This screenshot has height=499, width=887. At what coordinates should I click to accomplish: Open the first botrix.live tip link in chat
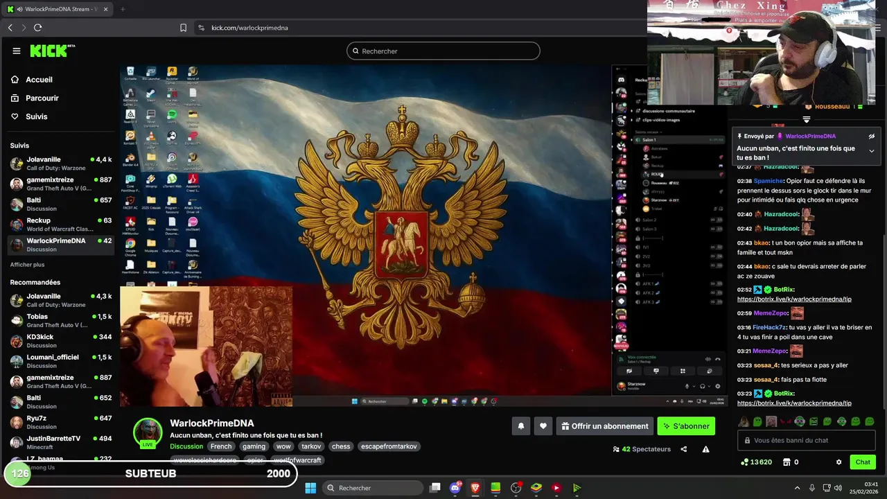(x=794, y=299)
